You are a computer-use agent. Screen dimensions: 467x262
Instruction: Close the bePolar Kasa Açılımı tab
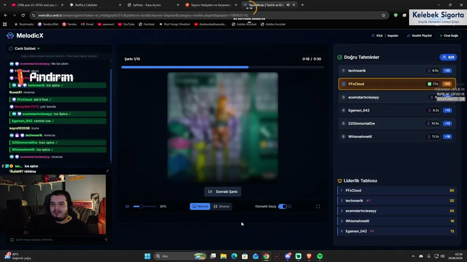pyautogui.click(x=178, y=5)
